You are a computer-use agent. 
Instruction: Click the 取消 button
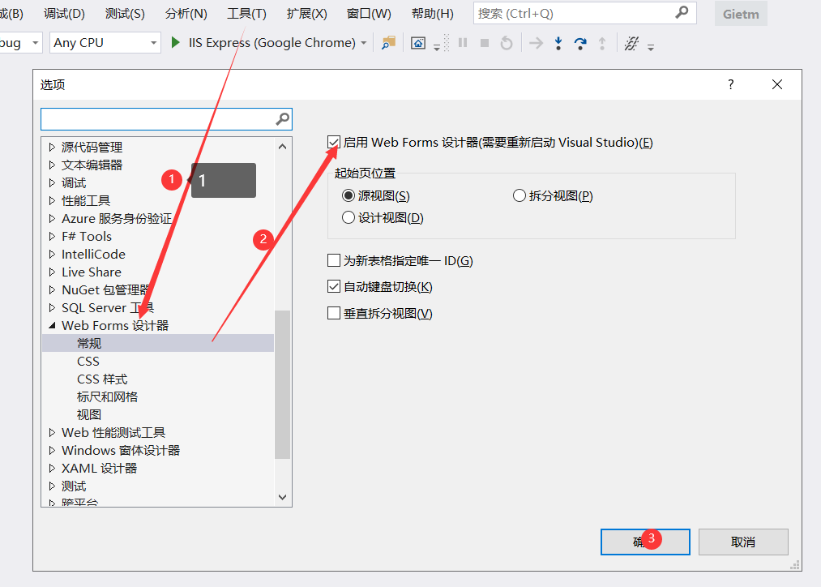[x=742, y=542]
